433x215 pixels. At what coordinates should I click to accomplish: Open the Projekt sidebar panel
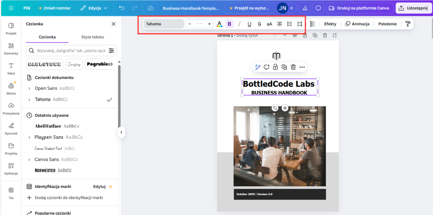pos(11,29)
